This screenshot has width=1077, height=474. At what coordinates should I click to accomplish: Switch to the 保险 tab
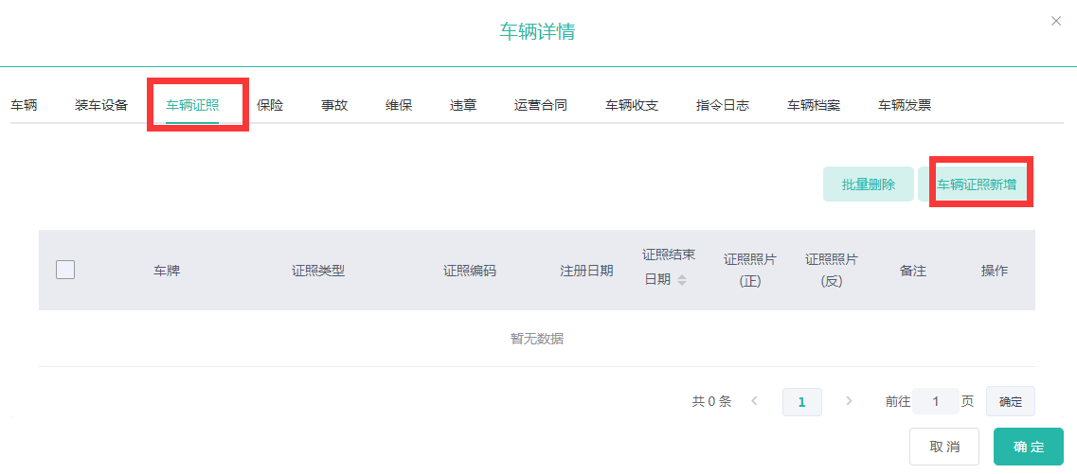pyautogui.click(x=270, y=105)
